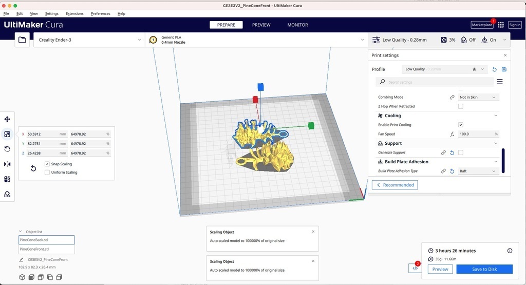Open the Preferences menu
The width and height of the screenshot is (526, 285).
[x=100, y=14]
